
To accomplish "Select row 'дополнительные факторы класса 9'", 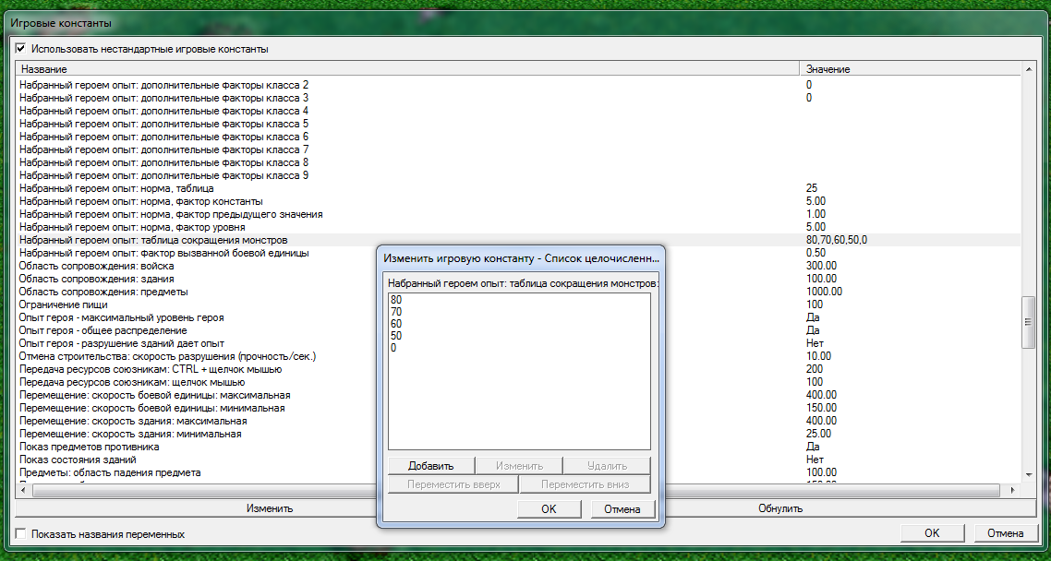I will 518,175.
